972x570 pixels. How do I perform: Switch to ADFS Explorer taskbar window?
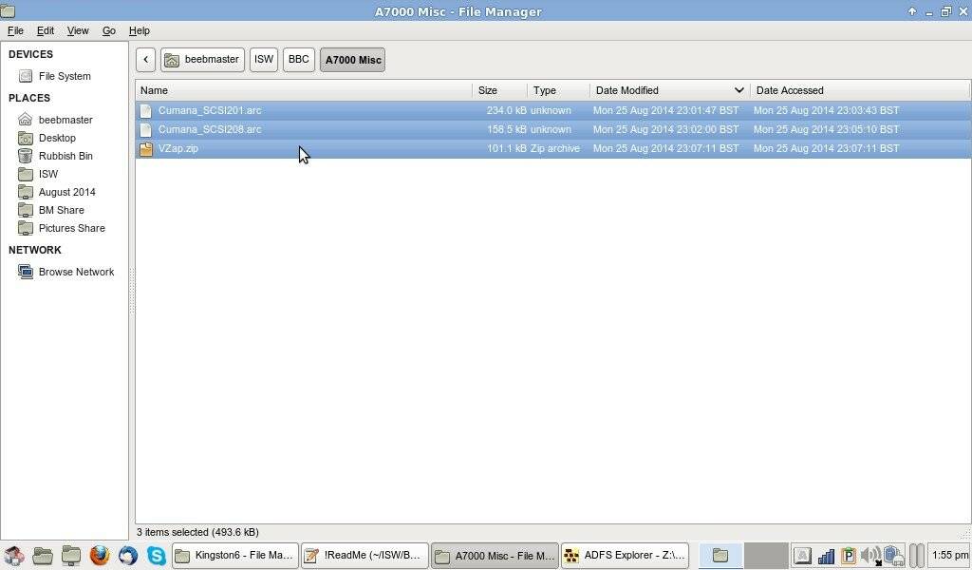coord(624,556)
